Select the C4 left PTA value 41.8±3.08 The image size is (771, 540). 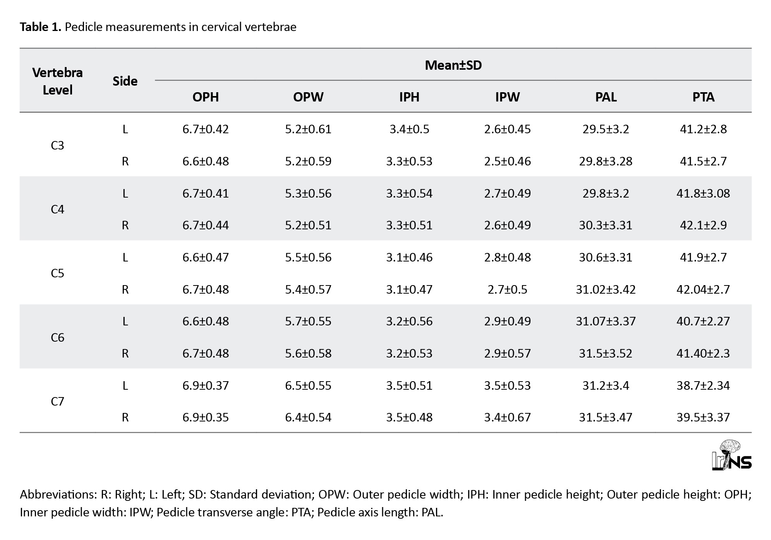pos(703,193)
